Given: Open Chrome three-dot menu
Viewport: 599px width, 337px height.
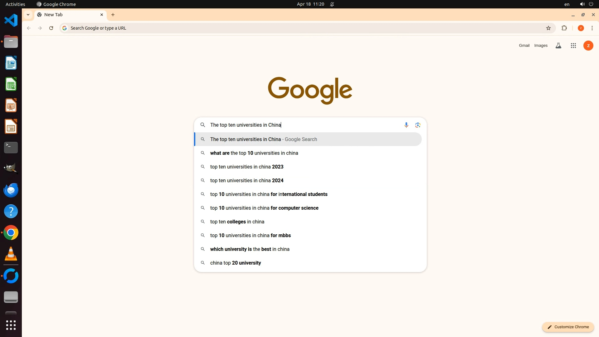Looking at the screenshot, I should tap(592, 28).
